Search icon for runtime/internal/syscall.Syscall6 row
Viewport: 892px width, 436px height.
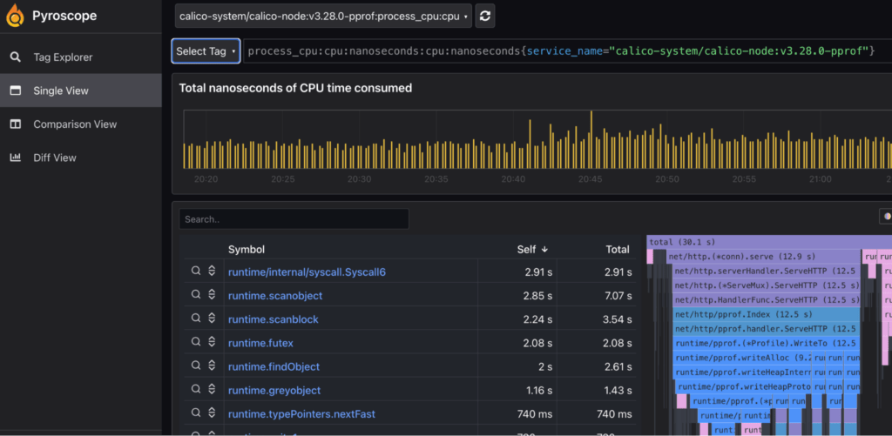[196, 272]
